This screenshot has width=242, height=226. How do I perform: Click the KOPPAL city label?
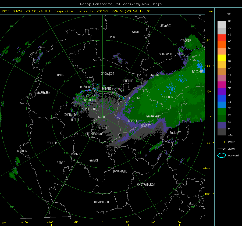tap(133, 121)
